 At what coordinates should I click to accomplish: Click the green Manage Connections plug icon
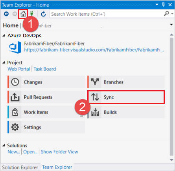[x=32, y=14]
